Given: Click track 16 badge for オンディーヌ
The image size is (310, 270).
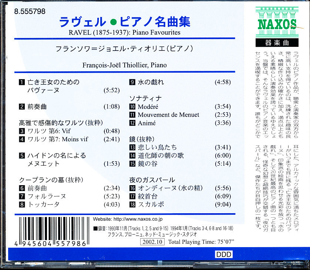Looking at the screenshot, I should tap(134, 188).
